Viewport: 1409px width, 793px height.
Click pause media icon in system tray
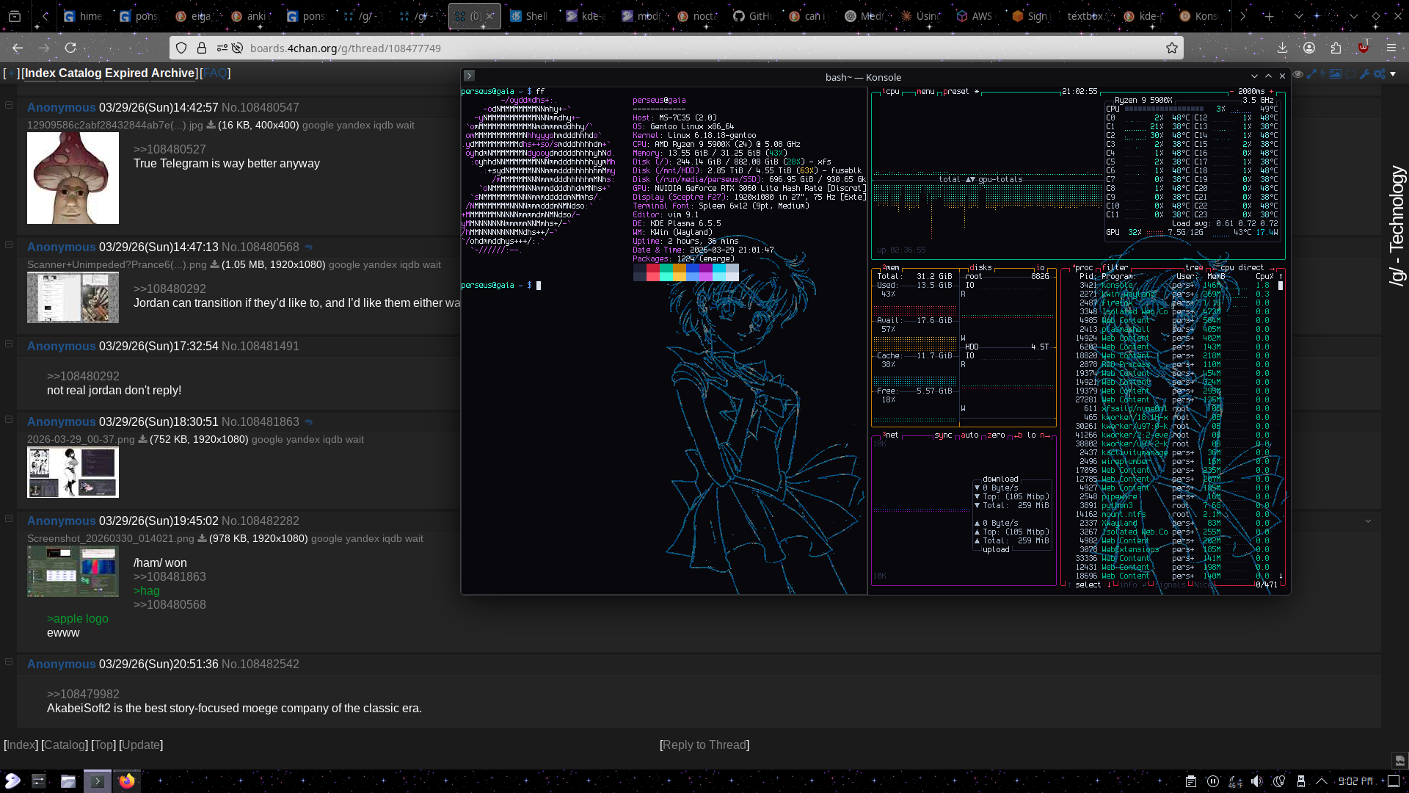1213,781
